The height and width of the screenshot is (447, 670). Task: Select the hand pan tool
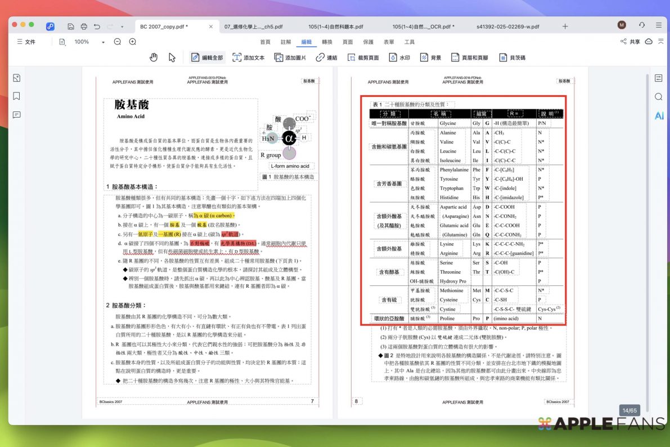click(x=154, y=57)
